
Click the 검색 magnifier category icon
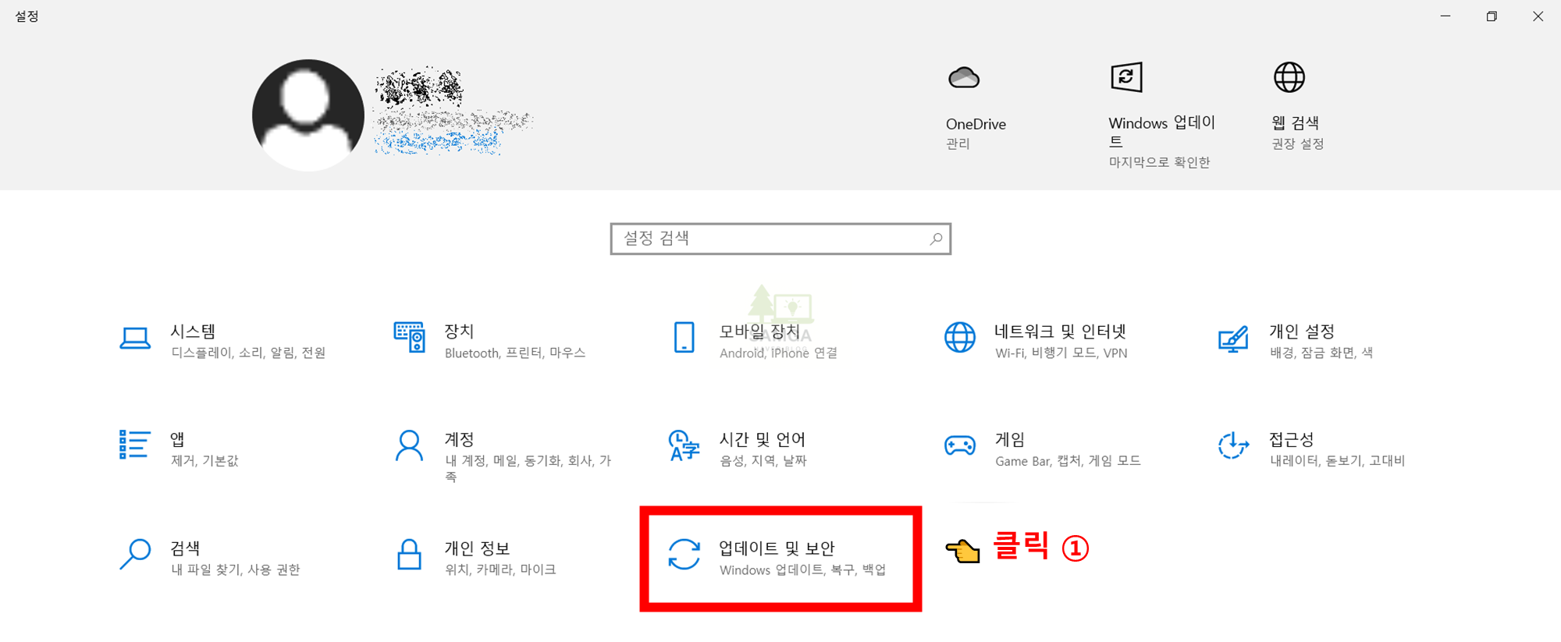tap(135, 554)
